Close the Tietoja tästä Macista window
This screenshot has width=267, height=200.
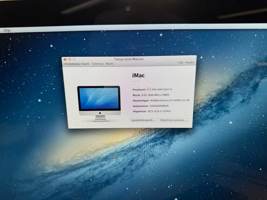pos(65,59)
